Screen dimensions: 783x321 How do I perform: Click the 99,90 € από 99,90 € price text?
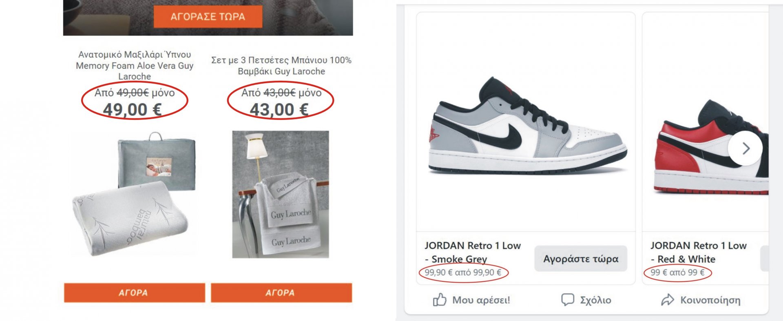point(463,272)
